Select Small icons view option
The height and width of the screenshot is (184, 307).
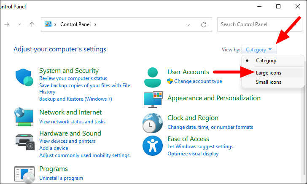pyautogui.click(x=272, y=82)
